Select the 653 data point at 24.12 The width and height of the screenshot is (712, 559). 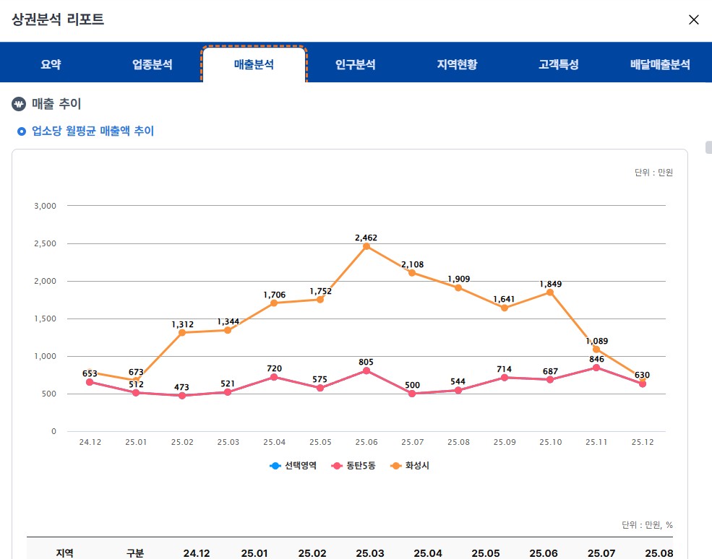coord(90,381)
